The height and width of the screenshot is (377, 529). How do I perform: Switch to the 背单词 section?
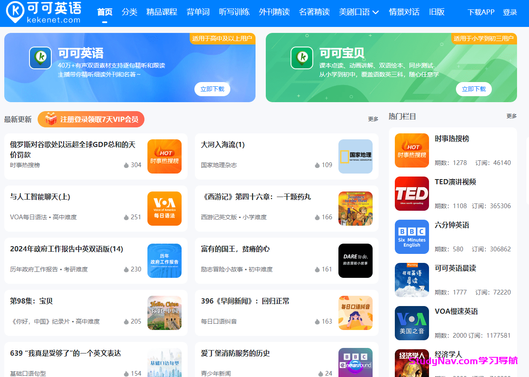tap(198, 12)
